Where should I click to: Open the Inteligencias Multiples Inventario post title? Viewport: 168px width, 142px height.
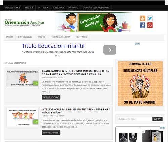(x=76, y=111)
